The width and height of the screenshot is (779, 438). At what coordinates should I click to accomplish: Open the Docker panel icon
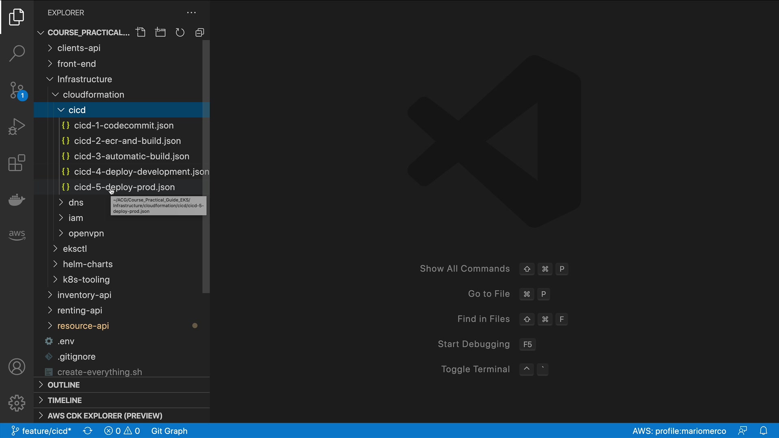[17, 200]
